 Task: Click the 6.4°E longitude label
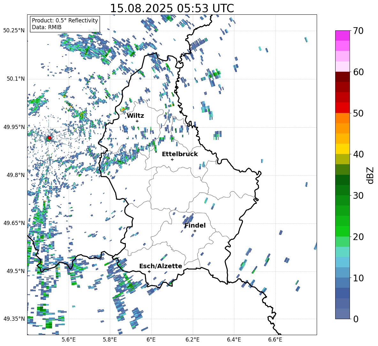click(234, 340)
